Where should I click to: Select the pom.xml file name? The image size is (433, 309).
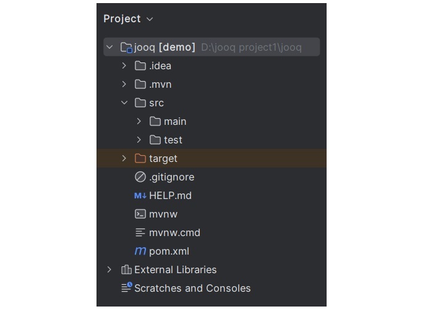click(x=169, y=251)
